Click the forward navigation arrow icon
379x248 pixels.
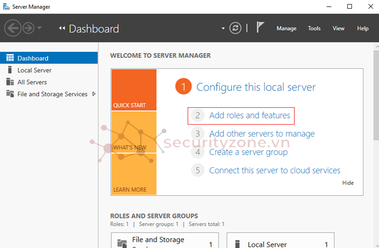pos(28,28)
